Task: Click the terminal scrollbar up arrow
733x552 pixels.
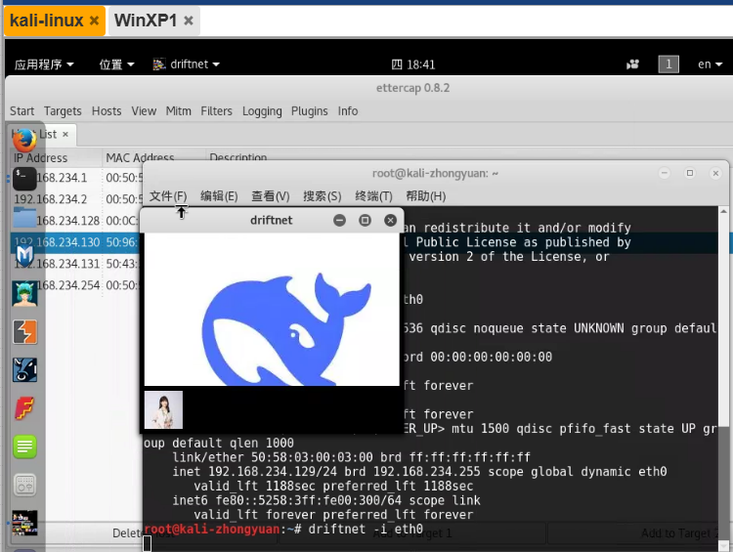Action: click(x=723, y=211)
